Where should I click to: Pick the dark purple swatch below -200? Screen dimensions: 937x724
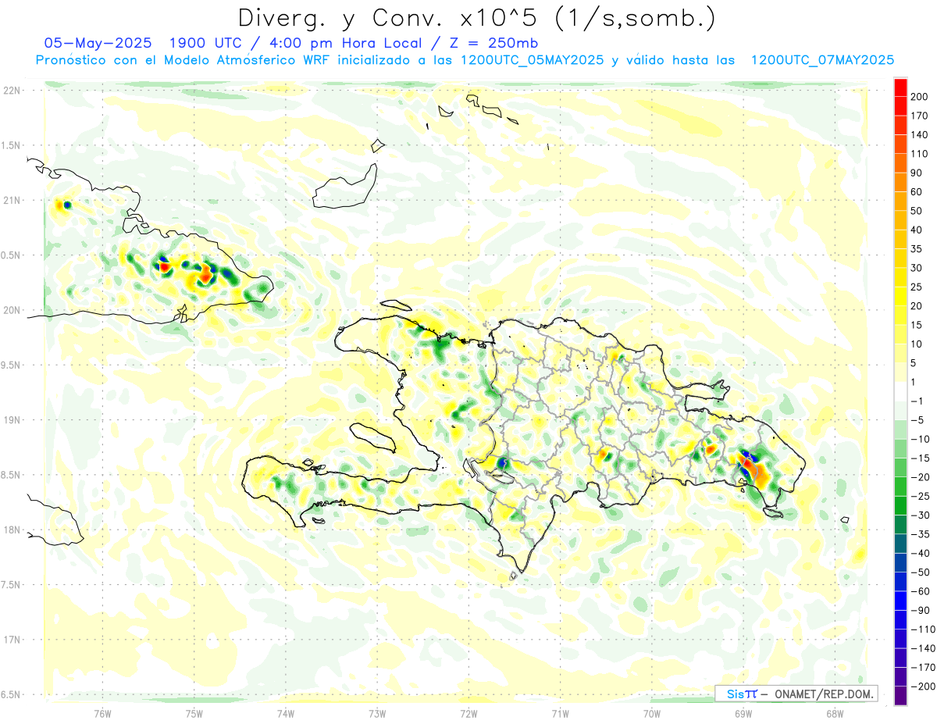tap(900, 696)
